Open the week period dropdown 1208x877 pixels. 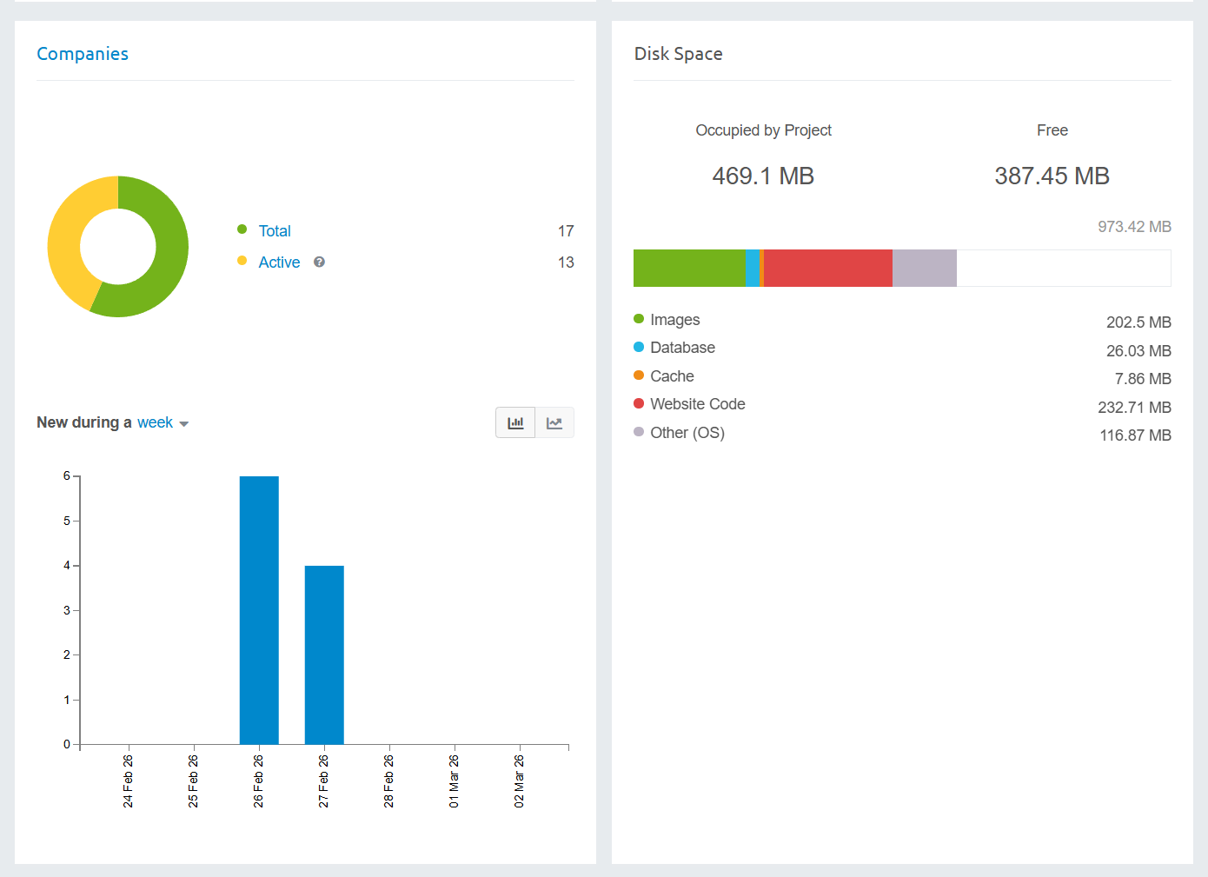point(155,422)
